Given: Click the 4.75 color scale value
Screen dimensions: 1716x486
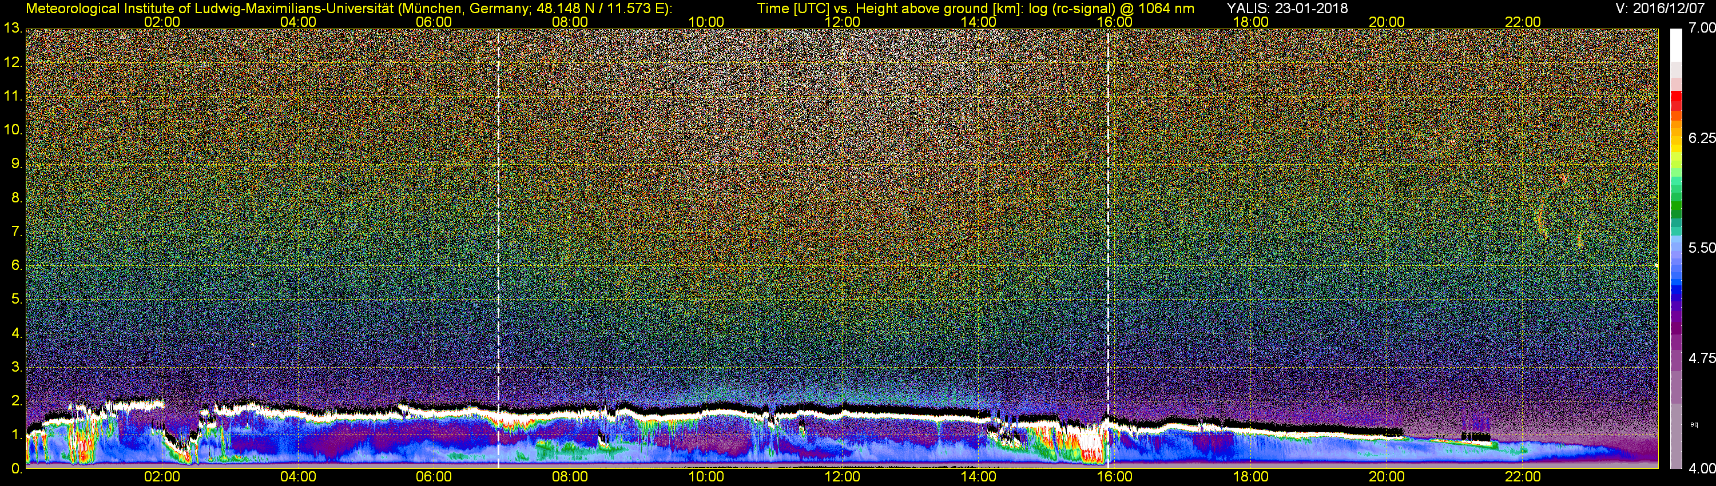Looking at the screenshot, I should click(1701, 358).
